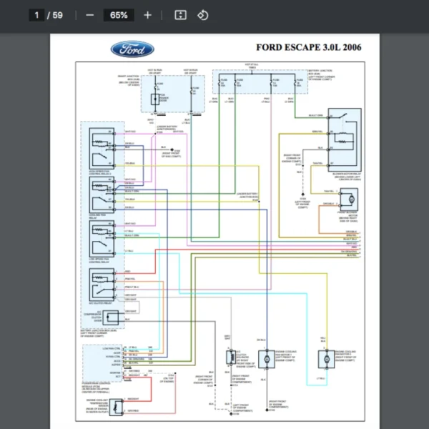Click the high speed fan control relay symbol

[102, 149]
